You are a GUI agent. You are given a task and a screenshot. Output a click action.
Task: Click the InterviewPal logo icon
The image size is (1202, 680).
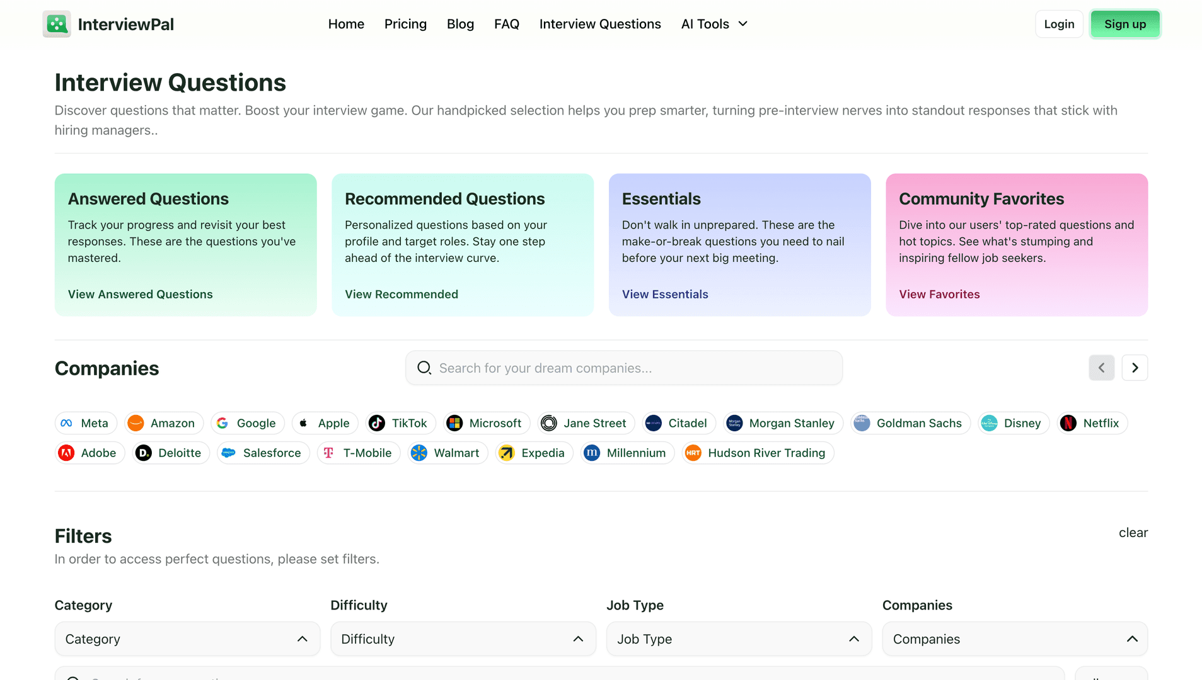tap(57, 24)
